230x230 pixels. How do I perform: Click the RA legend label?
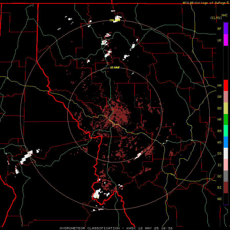[219, 131]
